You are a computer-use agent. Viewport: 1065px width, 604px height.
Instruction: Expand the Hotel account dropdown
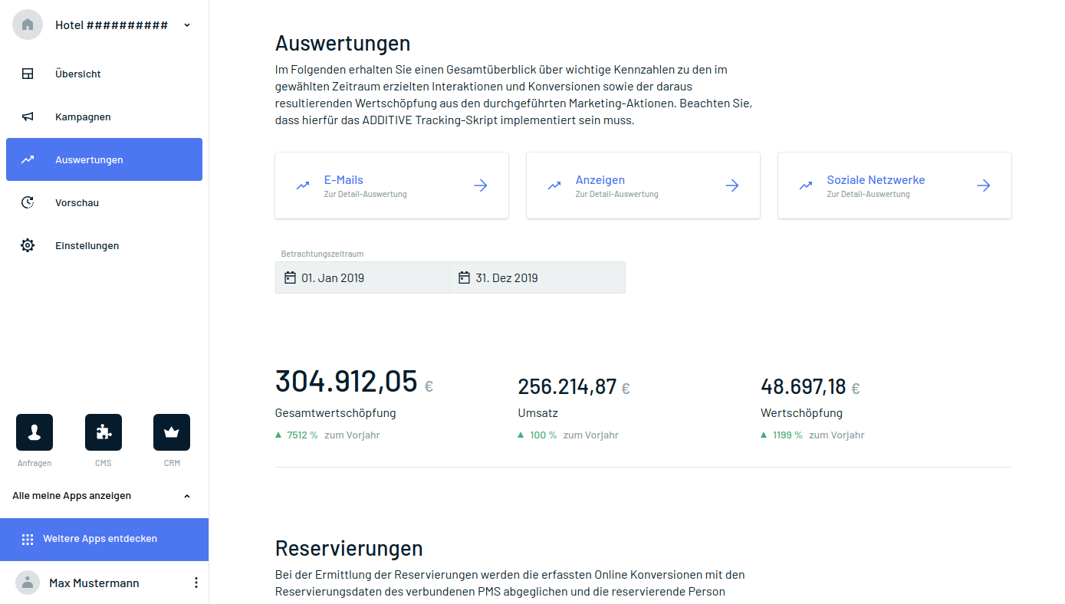187,25
